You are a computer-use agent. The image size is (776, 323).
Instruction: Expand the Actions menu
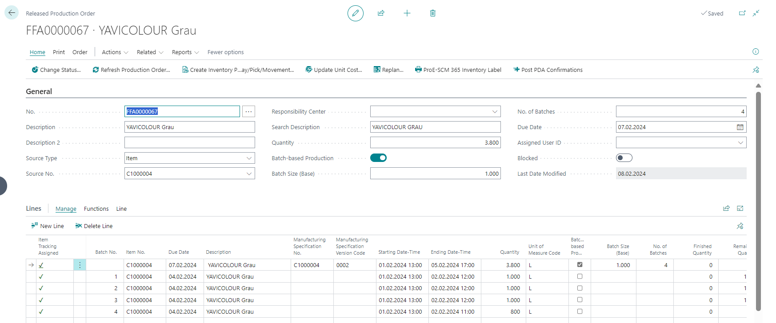pyautogui.click(x=115, y=52)
